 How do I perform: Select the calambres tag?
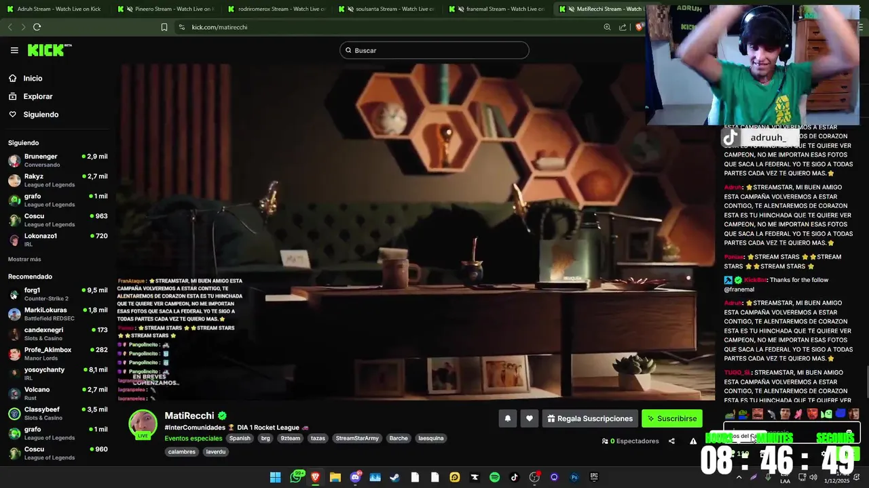(x=181, y=452)
